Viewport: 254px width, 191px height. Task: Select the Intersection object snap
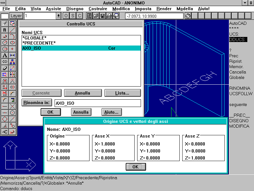click(x=12, y=106)
